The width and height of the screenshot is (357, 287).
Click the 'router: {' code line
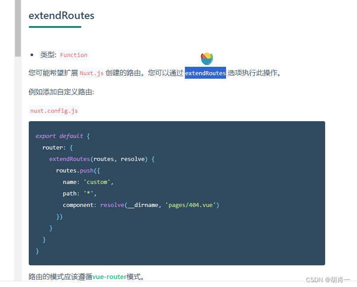(58, 148)
